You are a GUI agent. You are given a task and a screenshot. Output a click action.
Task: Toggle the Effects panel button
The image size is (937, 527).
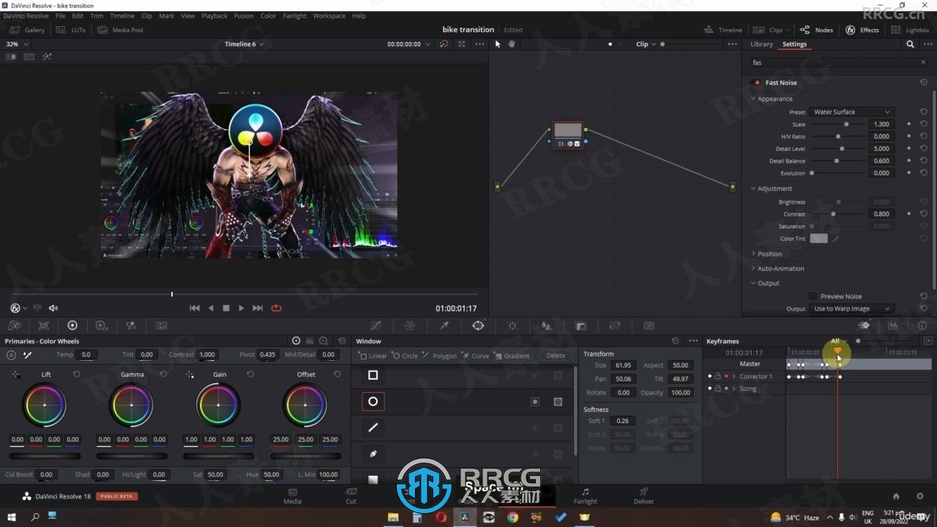tap(862, 30)
